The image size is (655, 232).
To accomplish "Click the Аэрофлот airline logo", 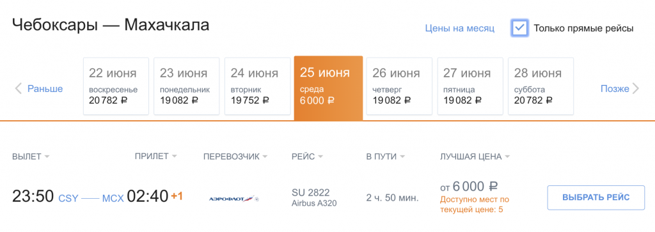I will [234, 198].
